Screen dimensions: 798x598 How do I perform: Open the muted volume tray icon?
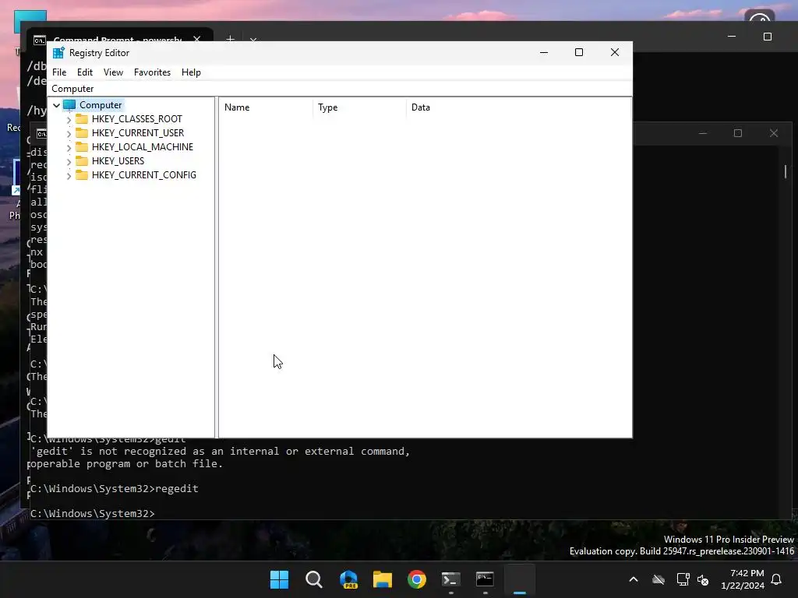pos(704,579)
